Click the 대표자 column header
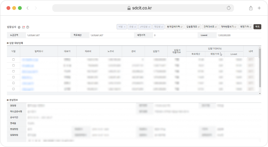This screenshot has width=268, height=147. pos(67,51)
